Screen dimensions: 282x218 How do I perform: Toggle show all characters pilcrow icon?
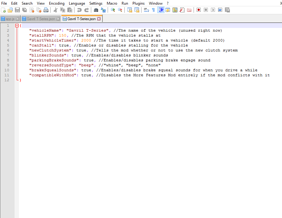[x=154, y=10]
